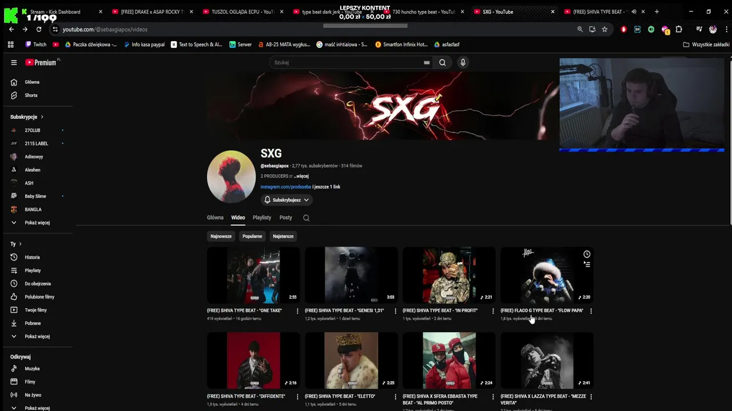Viewport: 732px width, 411px height.
Task: Open media controls icon in Chrome toolbar
Action: coord(699,29)
